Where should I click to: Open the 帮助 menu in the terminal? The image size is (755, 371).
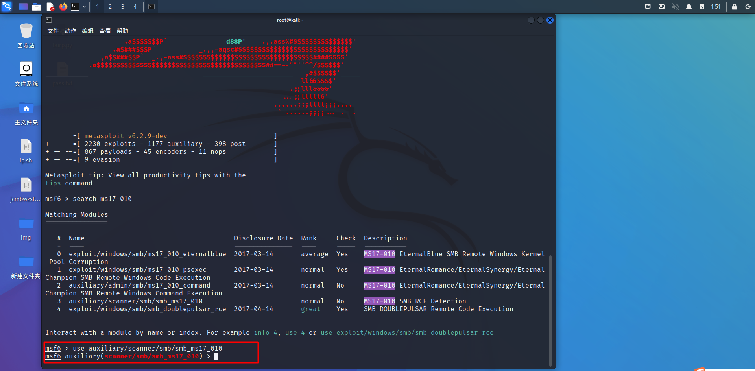(x=122, y=31)
